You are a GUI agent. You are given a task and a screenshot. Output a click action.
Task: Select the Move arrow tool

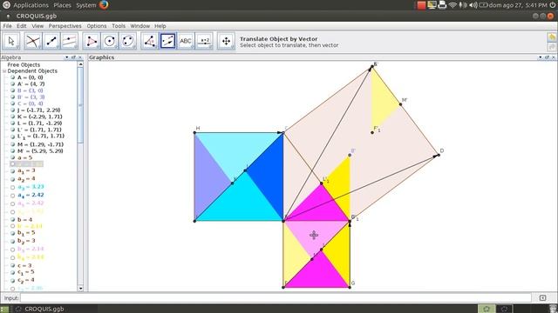pos(11,41)
